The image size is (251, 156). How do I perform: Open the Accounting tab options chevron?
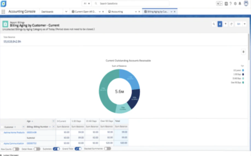136,11
